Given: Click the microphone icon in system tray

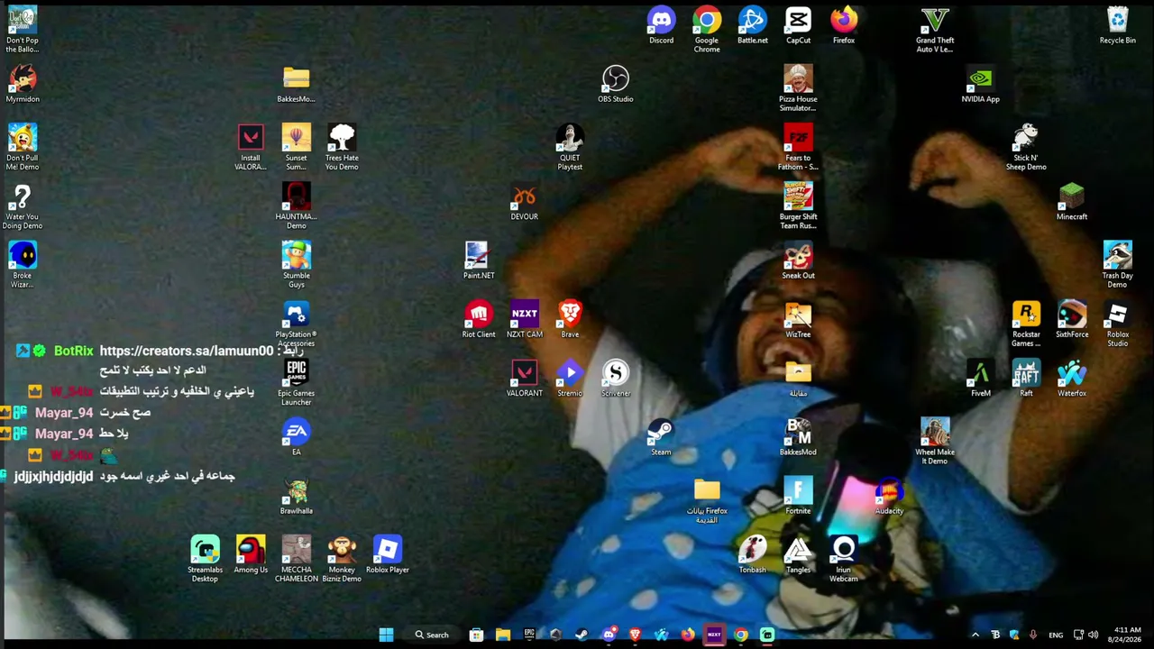Looking at the screenshot, I should 1033,635.
